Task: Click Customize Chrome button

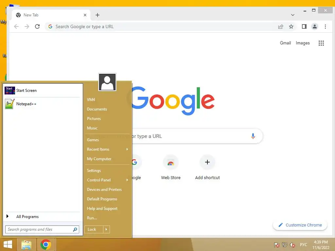Action: pyautogui.click(x=300, y=225)
